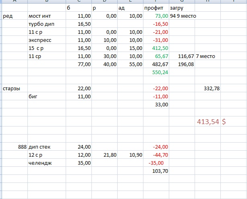247x199 pixels.
Task: Select the 'дип стек' cell
Action: [47, 147]
